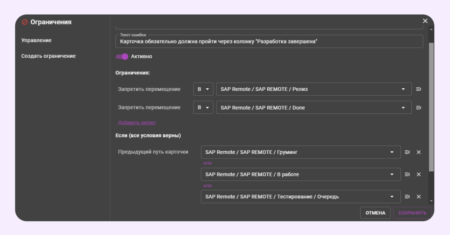Click the list icon beside the Done row
The image size is (450, 235).
click(419, 107)
